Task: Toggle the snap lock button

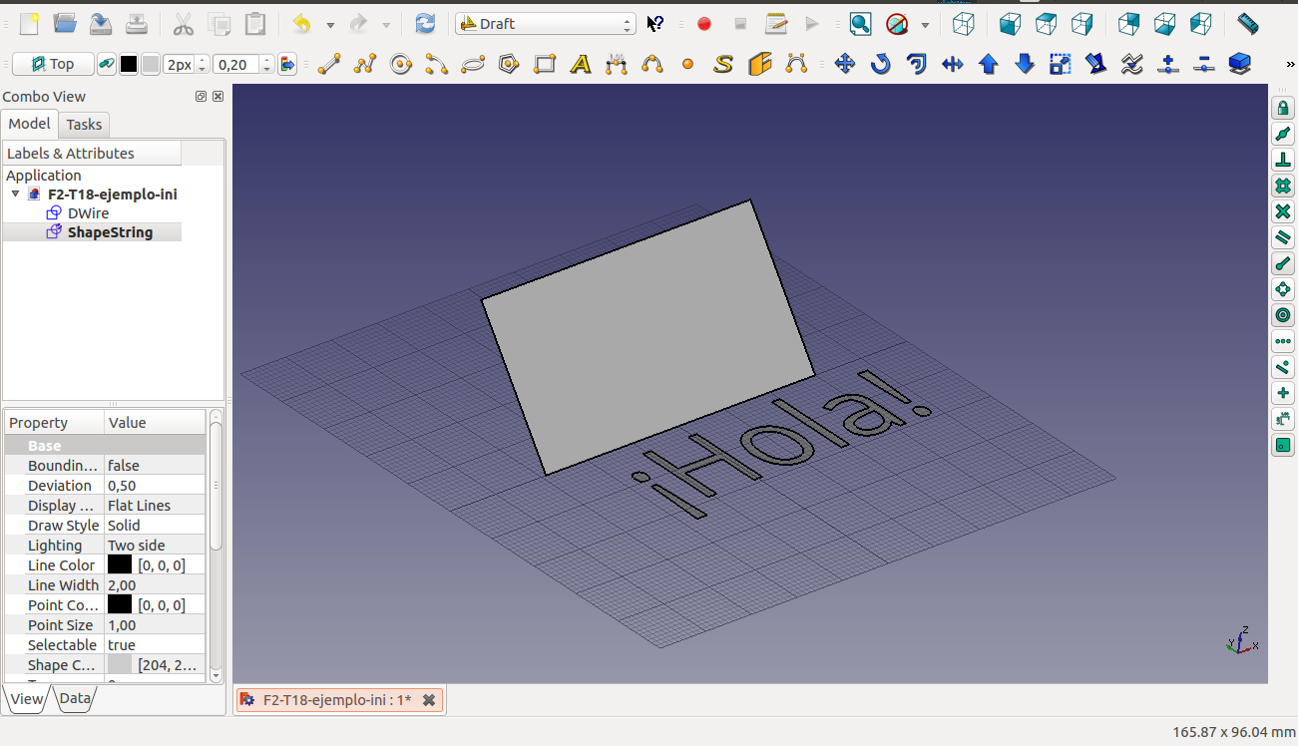Action: tap(1283, 109)
